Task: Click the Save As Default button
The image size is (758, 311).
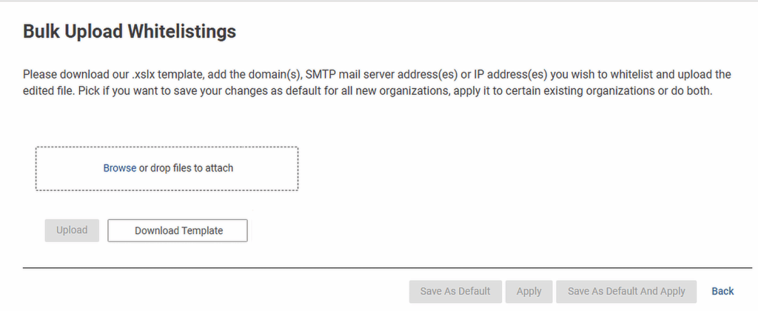Action: tap(455, 291)
